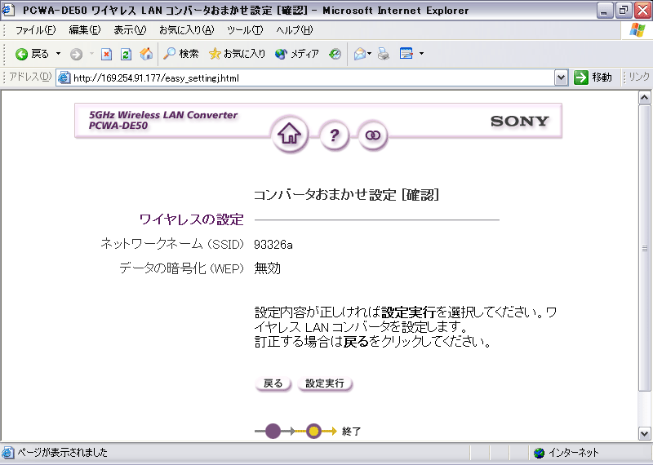Click the Forward toolbar arrow icon
The image size is (653, 465).
(76, 54)
